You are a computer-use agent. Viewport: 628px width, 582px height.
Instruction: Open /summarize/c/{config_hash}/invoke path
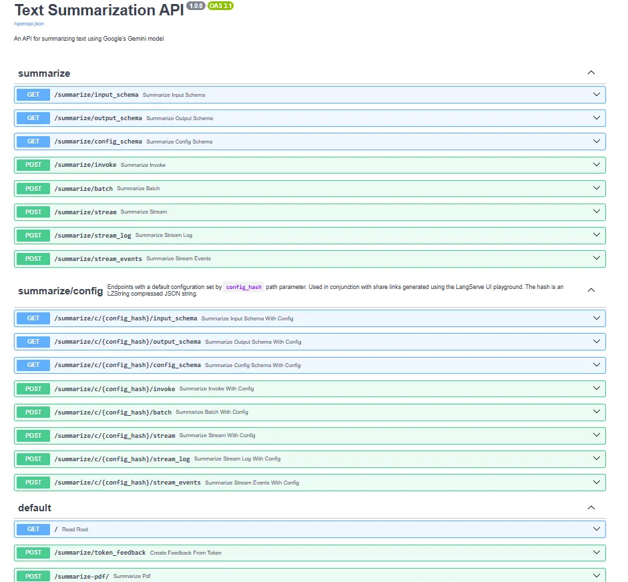click(115, 389)
